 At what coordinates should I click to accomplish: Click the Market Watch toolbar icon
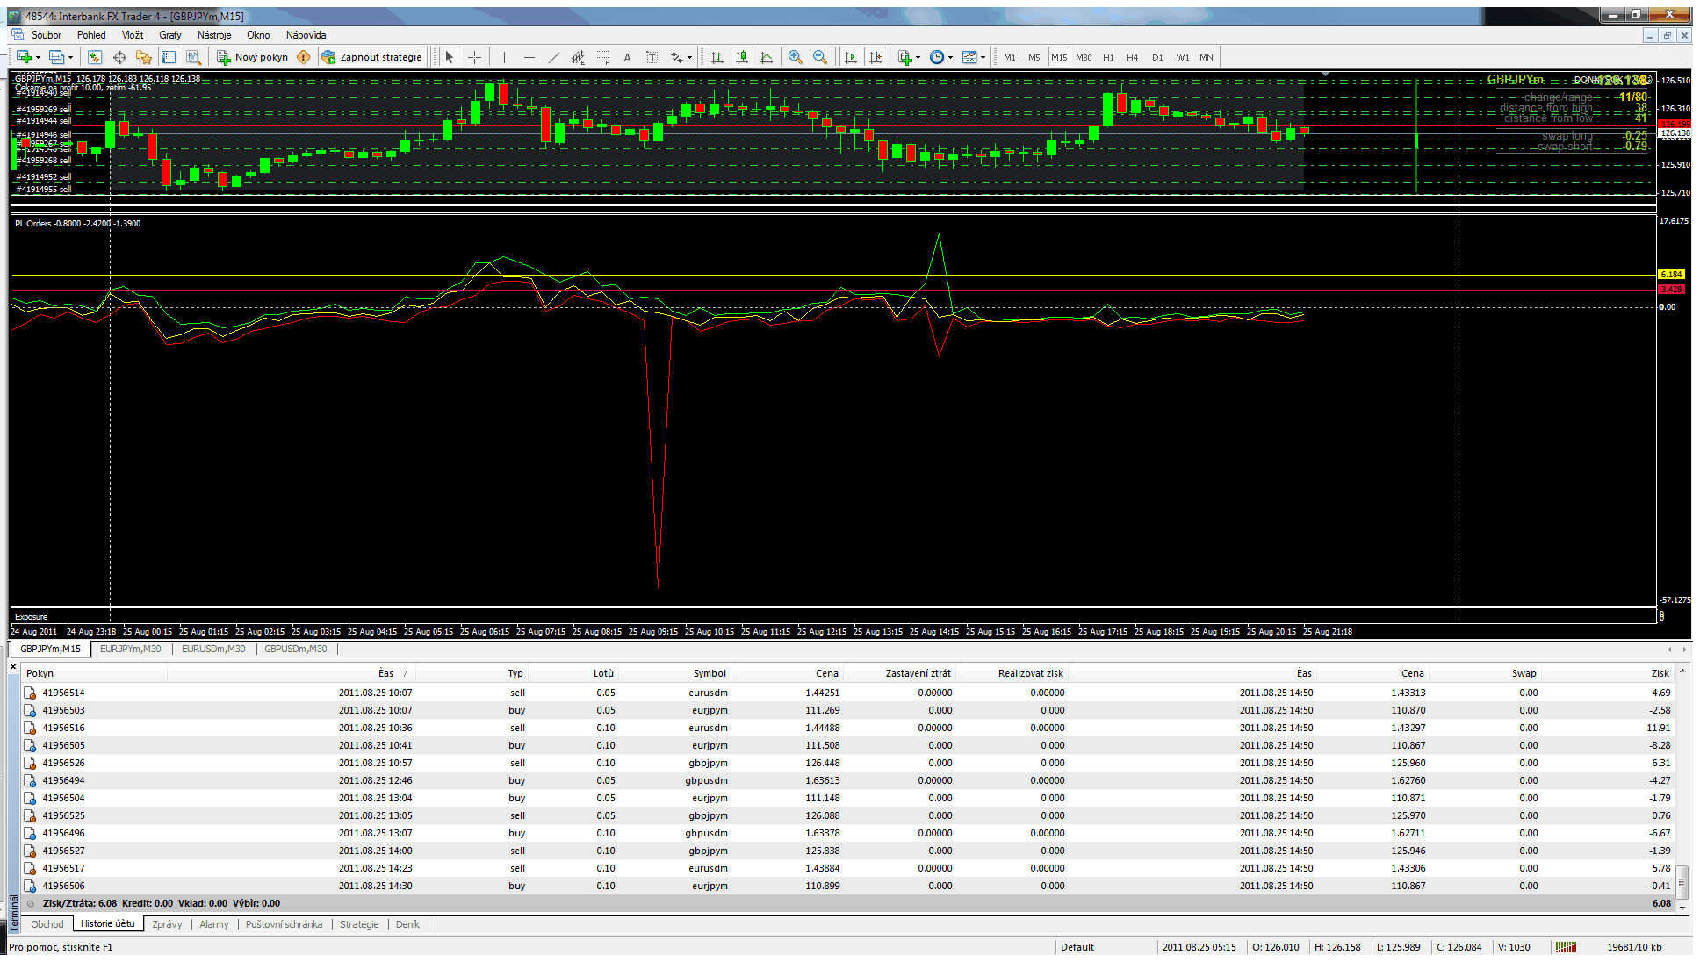pyautogui.click(x=95, y=57)
